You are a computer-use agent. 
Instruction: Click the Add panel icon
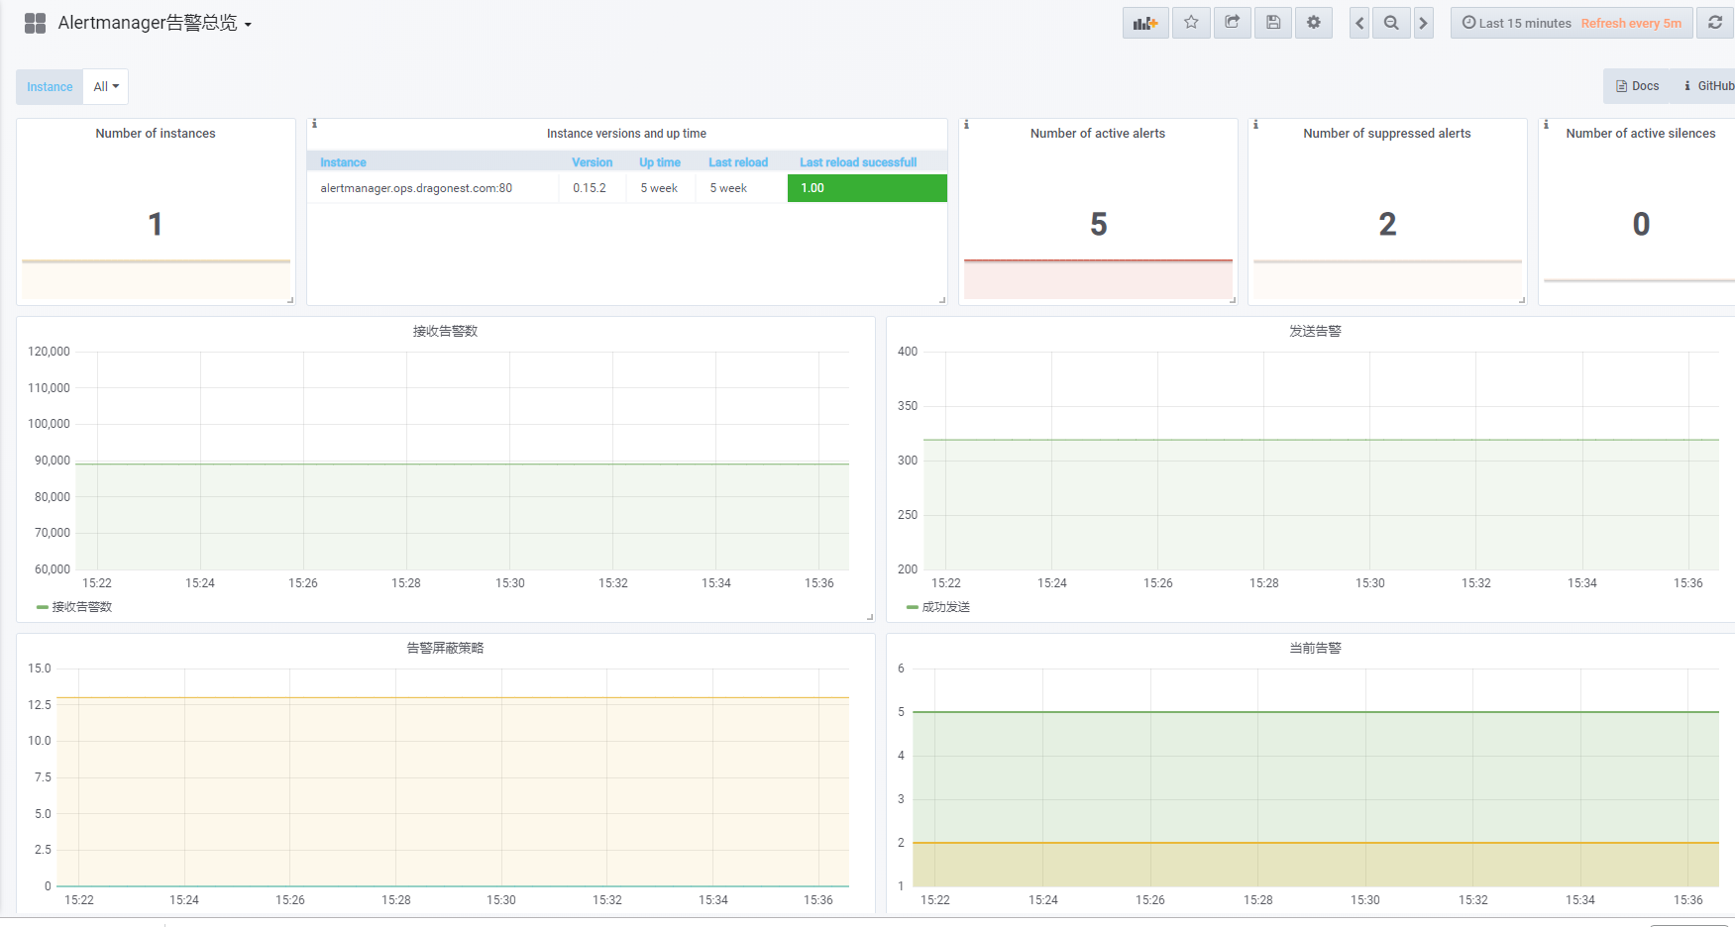click(x=1145, y=23)
